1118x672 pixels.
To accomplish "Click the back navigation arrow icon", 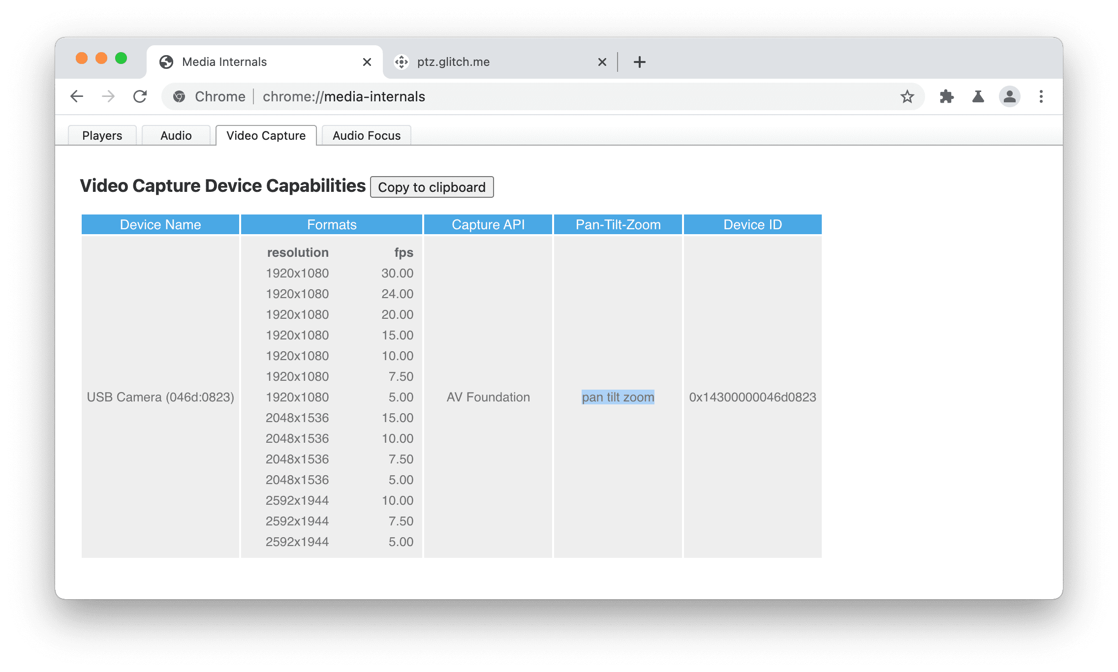I will click(x=77, y=96).
